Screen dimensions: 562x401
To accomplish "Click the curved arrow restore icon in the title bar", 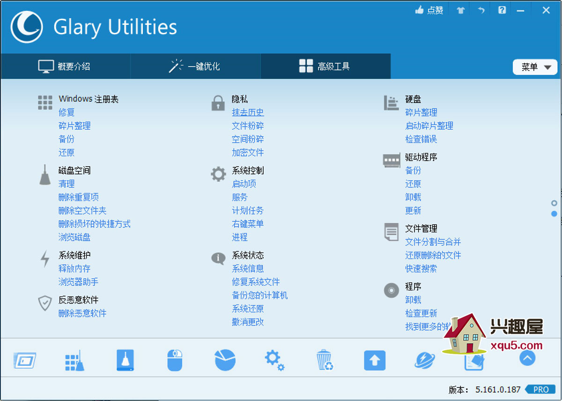I will (481, 10).
